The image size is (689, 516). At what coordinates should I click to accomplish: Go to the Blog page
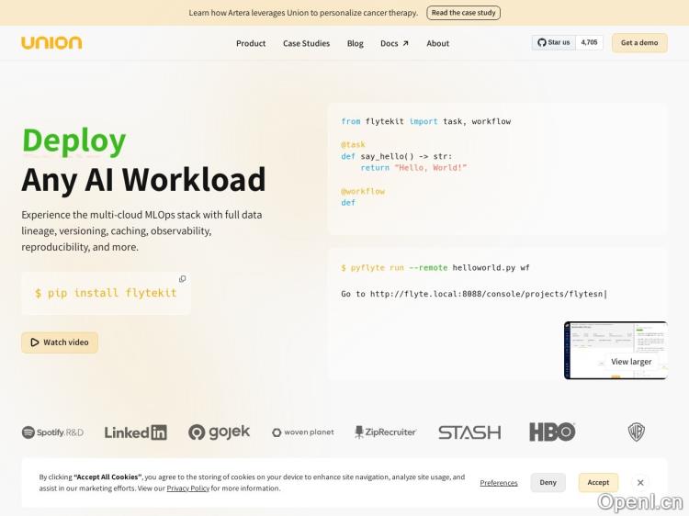355,43
